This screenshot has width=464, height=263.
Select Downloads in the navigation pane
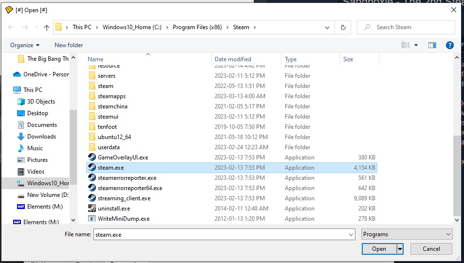pyautogui.click(x=41, y=137)
